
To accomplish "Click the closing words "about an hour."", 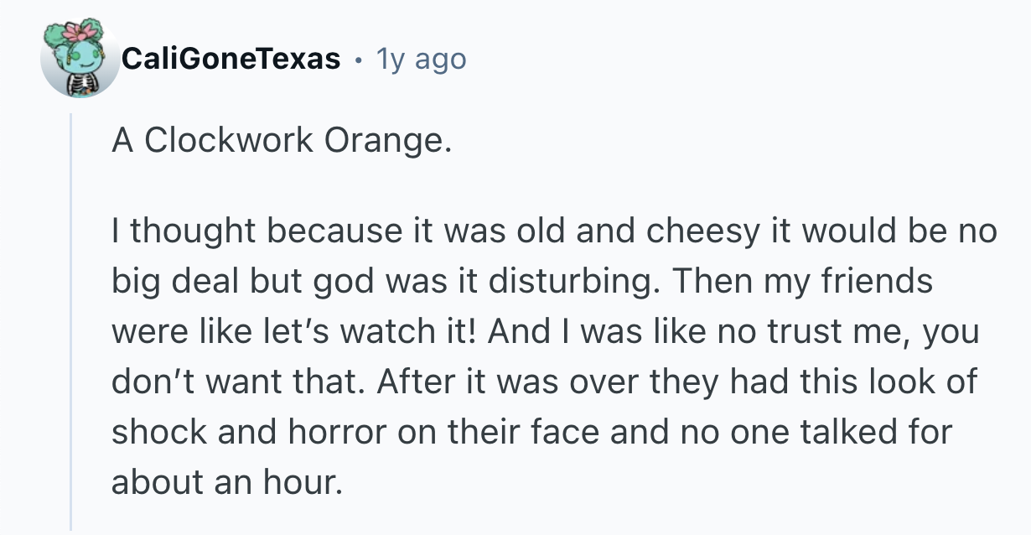I will 227,484.
